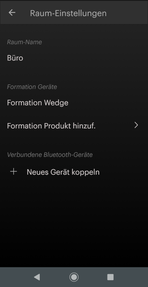Tap Verbundene Bluetooth-Geräte section label
The width and height of the screenshot is (148, 287).
point(50,155)
